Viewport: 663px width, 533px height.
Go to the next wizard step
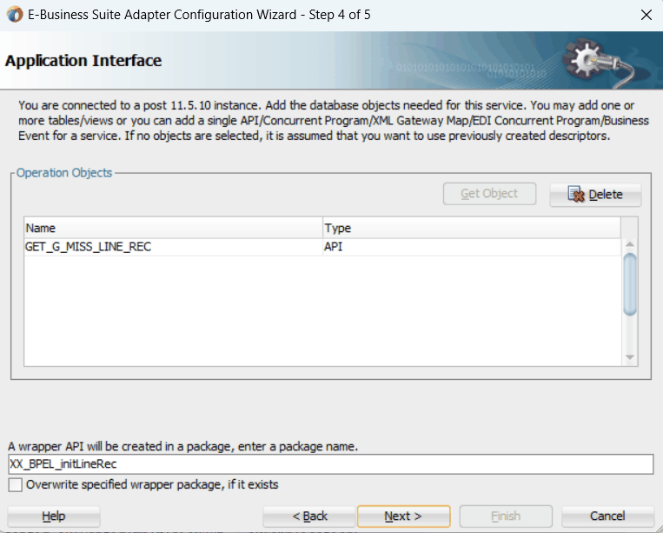click(403, 516)
